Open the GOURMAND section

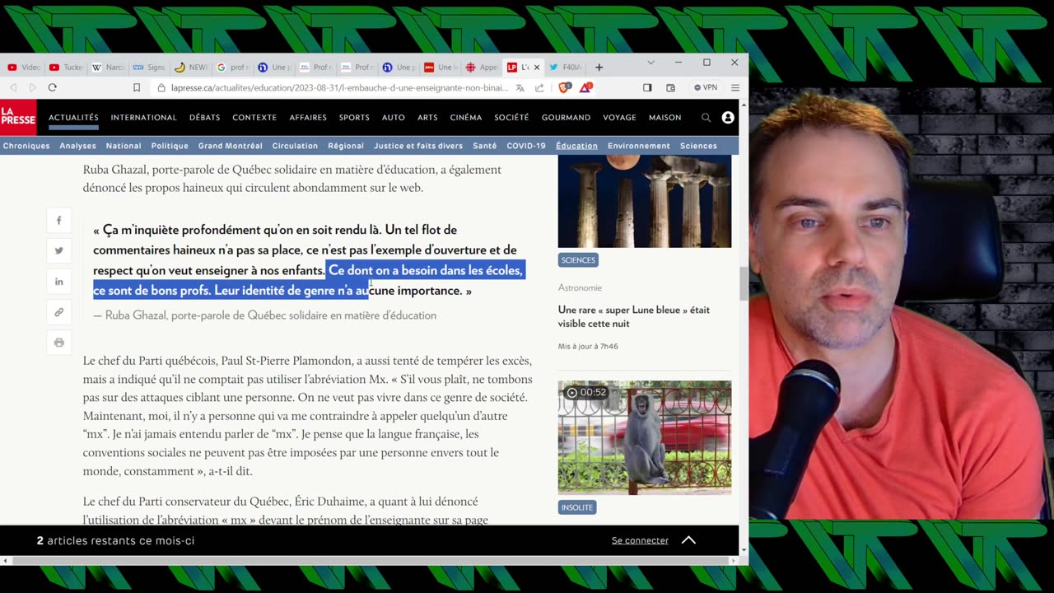[566, 118]
